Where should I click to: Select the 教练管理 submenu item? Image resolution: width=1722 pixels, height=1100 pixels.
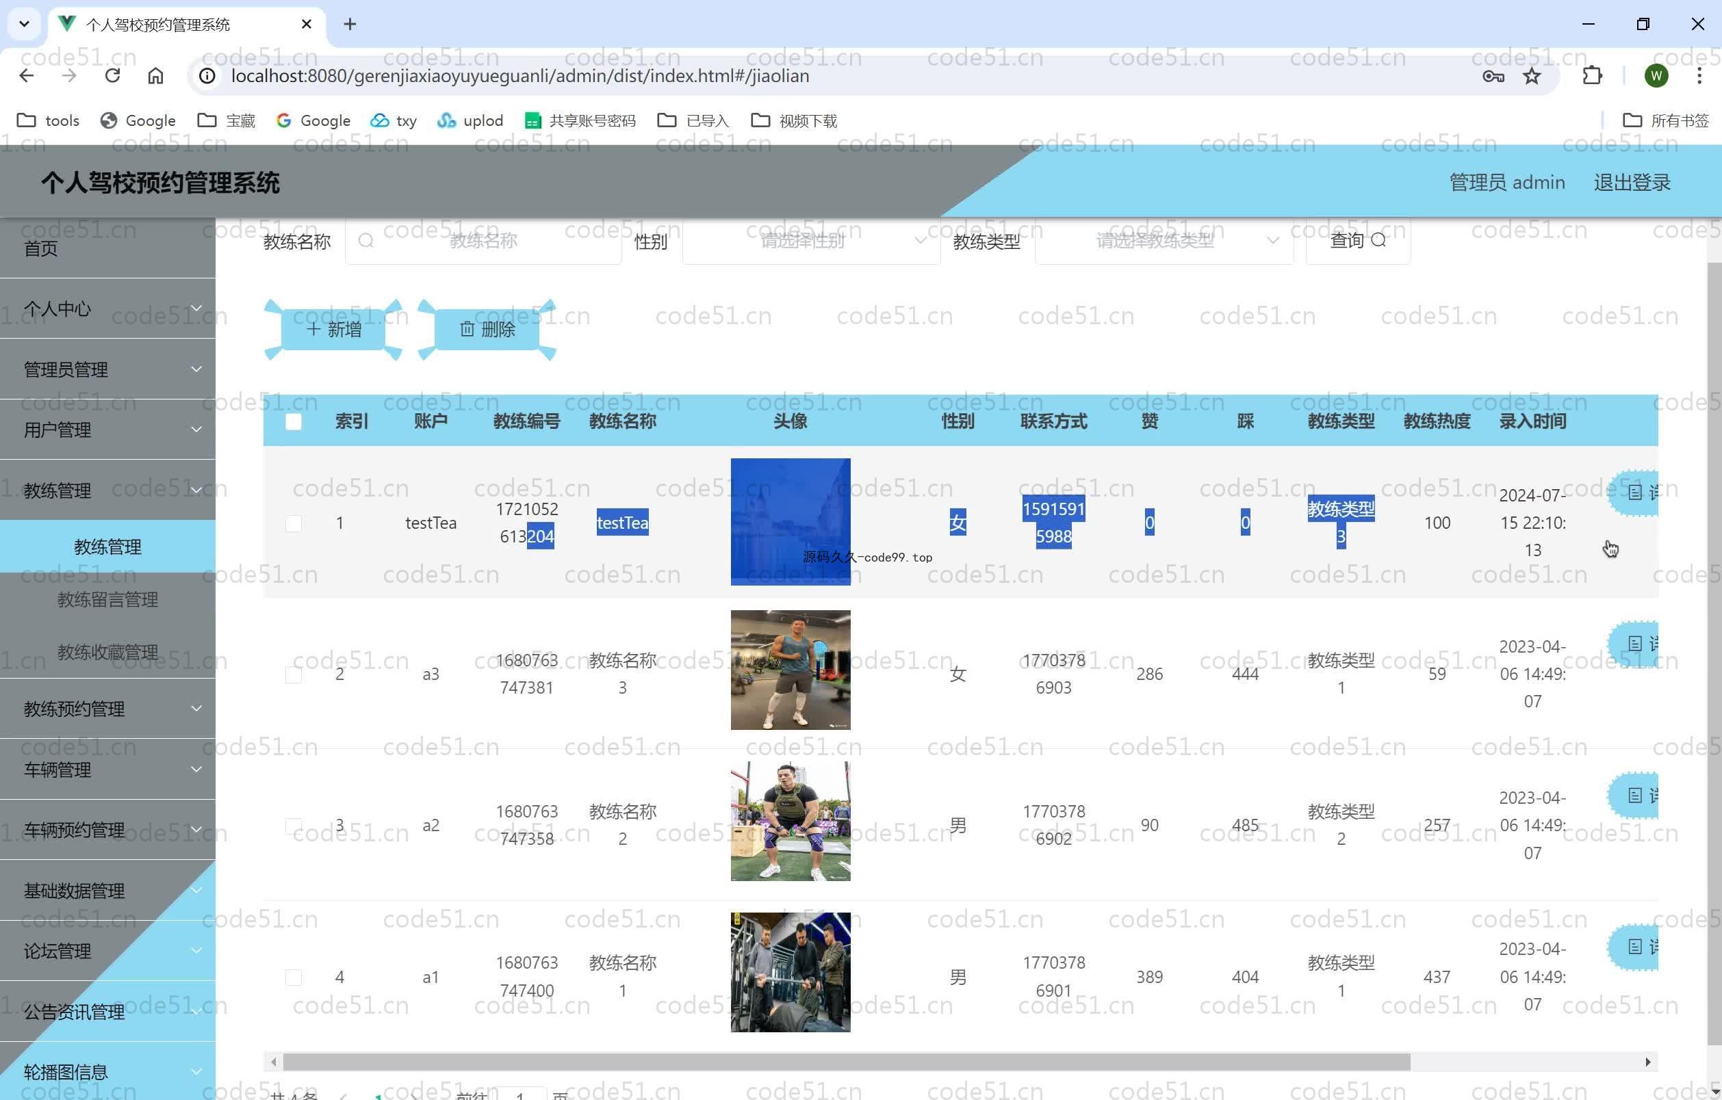107,547
